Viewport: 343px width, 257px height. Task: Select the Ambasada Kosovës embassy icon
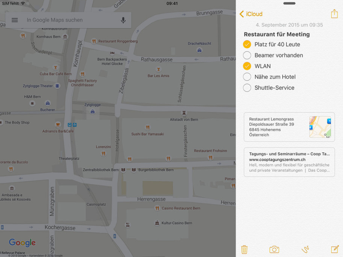(12, 188)
